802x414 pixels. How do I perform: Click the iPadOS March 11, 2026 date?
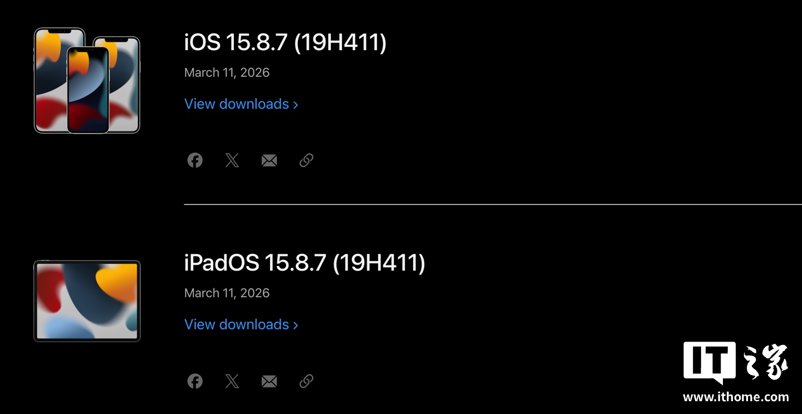tap(227, 293)
